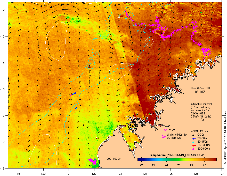Click the '(0.1m contours)' text

point(200,107)
